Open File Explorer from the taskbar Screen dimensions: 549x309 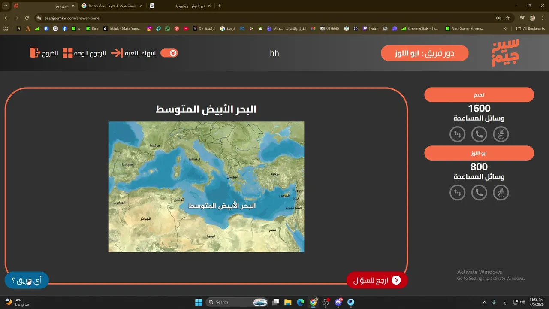[288, 302]
